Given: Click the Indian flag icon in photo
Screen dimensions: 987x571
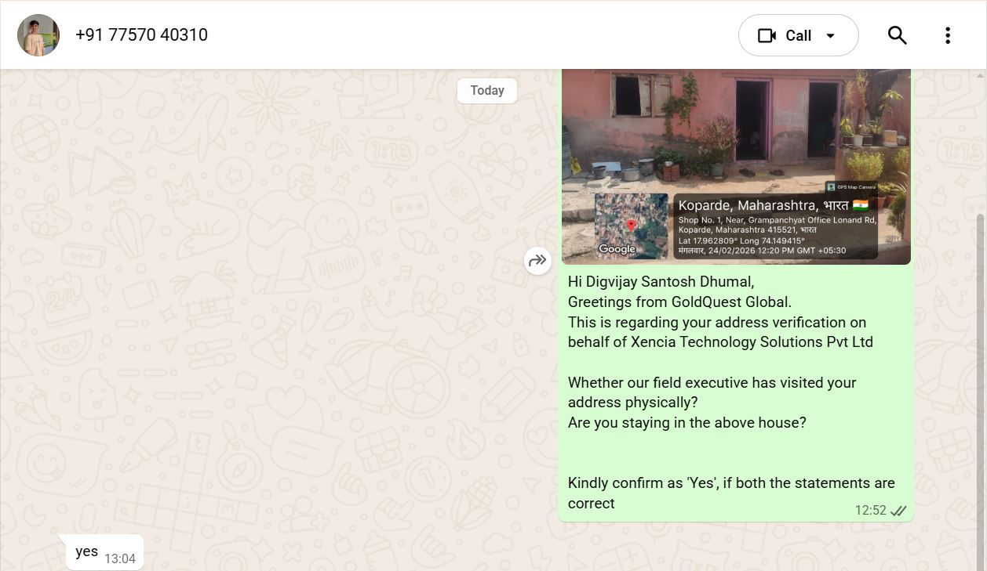Looking at the screenshot, I should tap(861, 205).
